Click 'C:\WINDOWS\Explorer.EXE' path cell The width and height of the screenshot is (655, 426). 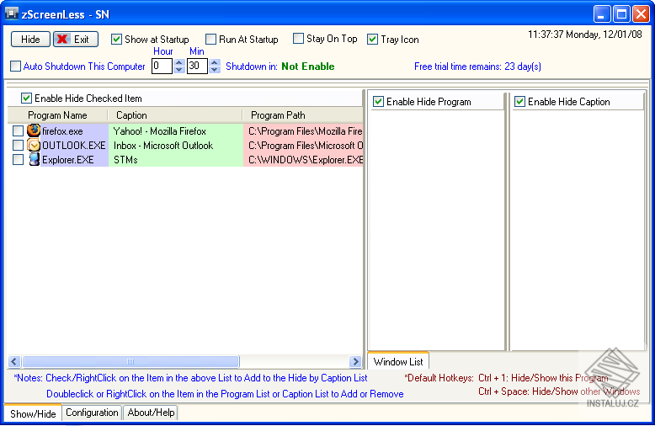coord(303,160)
